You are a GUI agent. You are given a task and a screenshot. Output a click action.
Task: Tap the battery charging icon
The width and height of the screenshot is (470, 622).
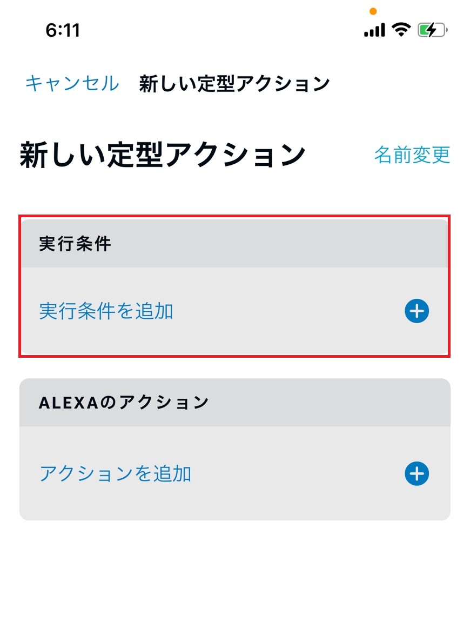(x=432, y=30)
